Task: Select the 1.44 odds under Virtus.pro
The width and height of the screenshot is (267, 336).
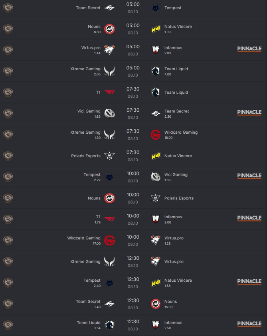Action: (x=97, y=53)
